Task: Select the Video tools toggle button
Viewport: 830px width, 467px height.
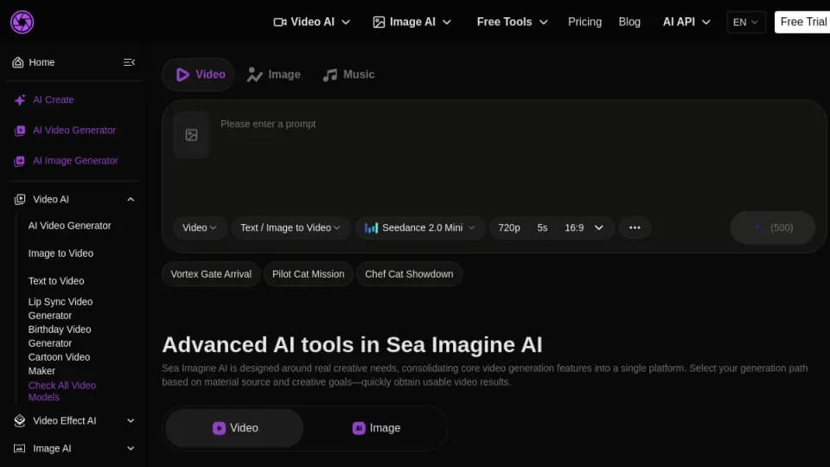Action: tap(234, 428)
